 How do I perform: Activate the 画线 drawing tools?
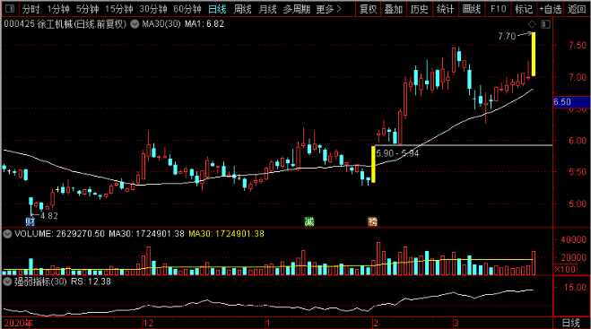tap(472, 9)
